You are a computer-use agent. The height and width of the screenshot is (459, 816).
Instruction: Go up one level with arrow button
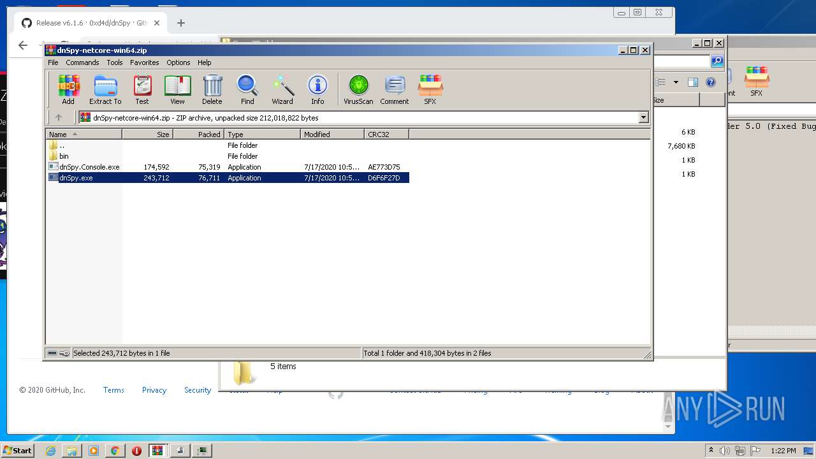point(59,117)
